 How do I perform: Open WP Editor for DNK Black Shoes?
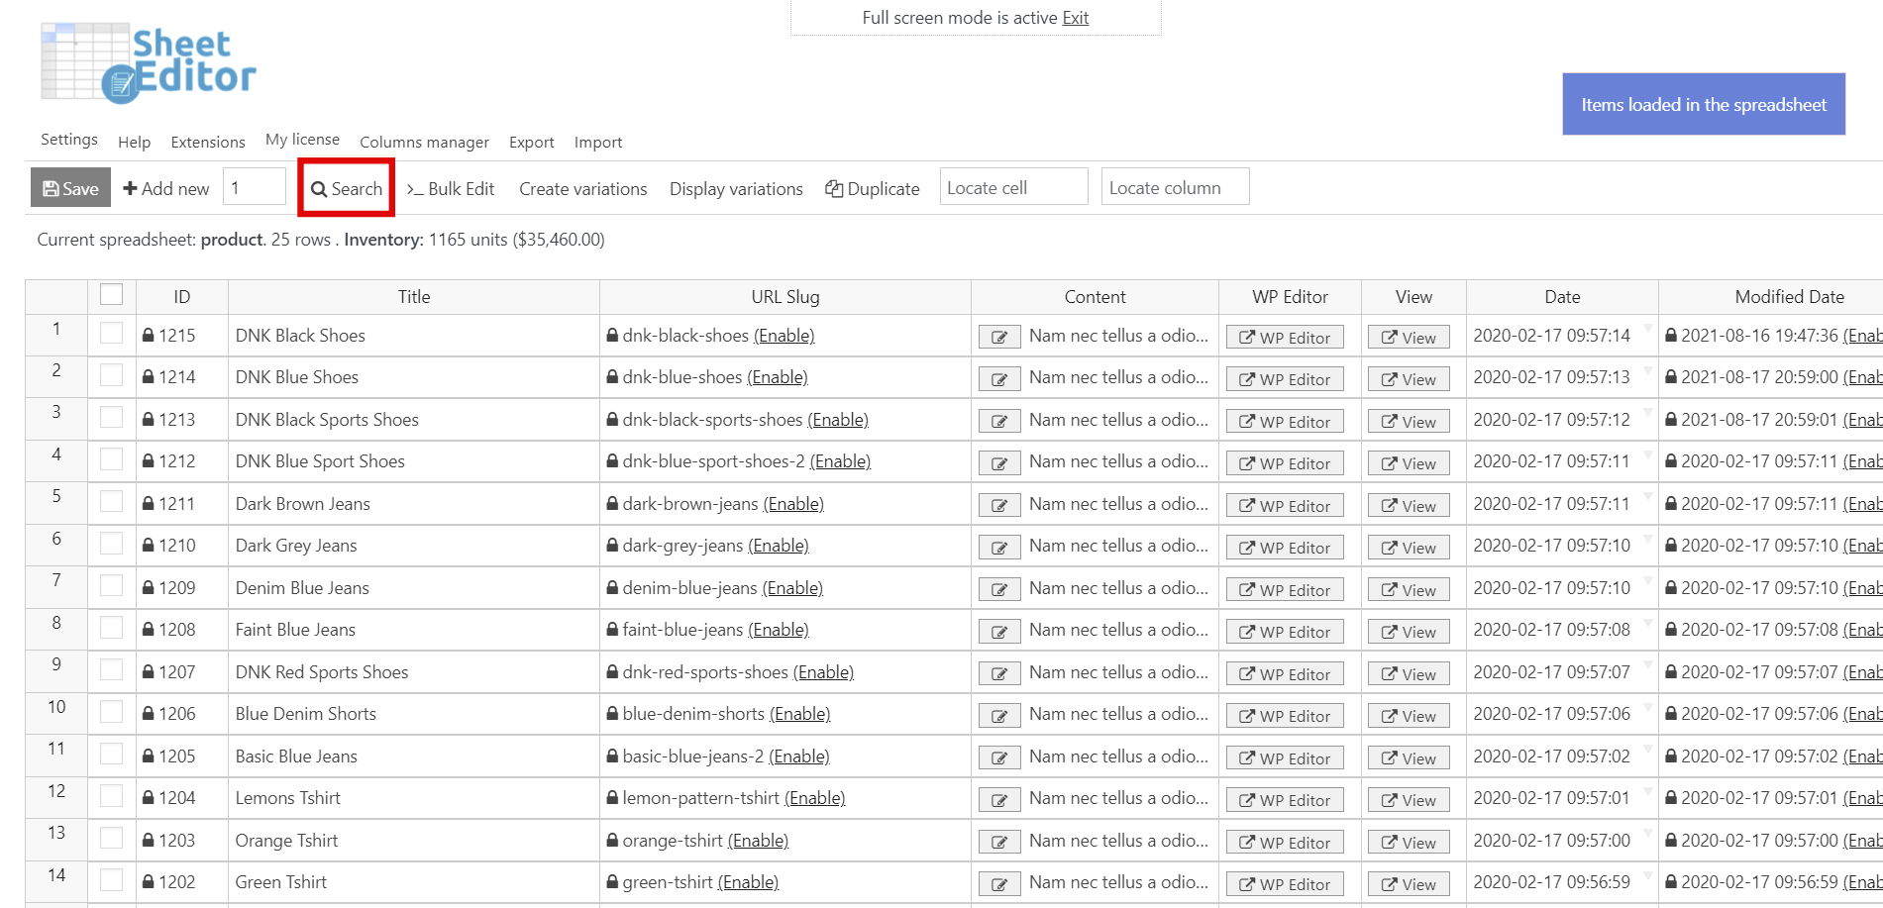[x=1285, y=337]
